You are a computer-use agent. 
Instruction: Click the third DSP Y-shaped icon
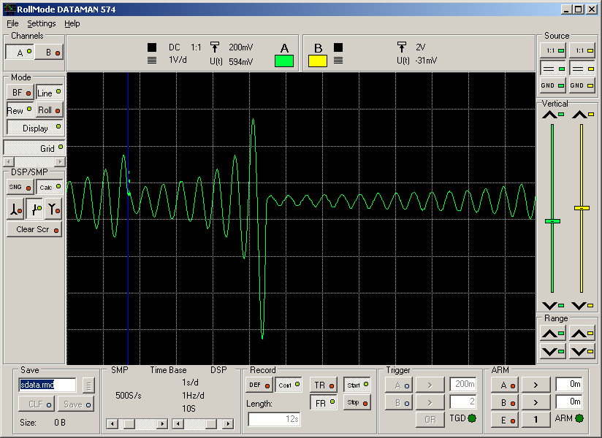[x=53, y=210]
